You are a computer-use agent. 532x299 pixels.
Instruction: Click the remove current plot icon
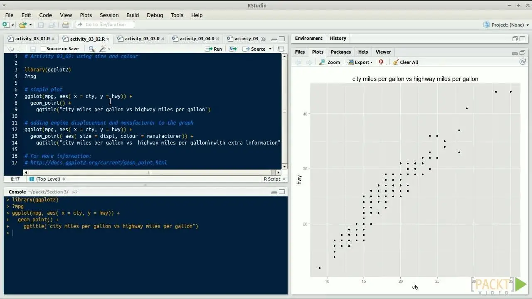(382, 62)
